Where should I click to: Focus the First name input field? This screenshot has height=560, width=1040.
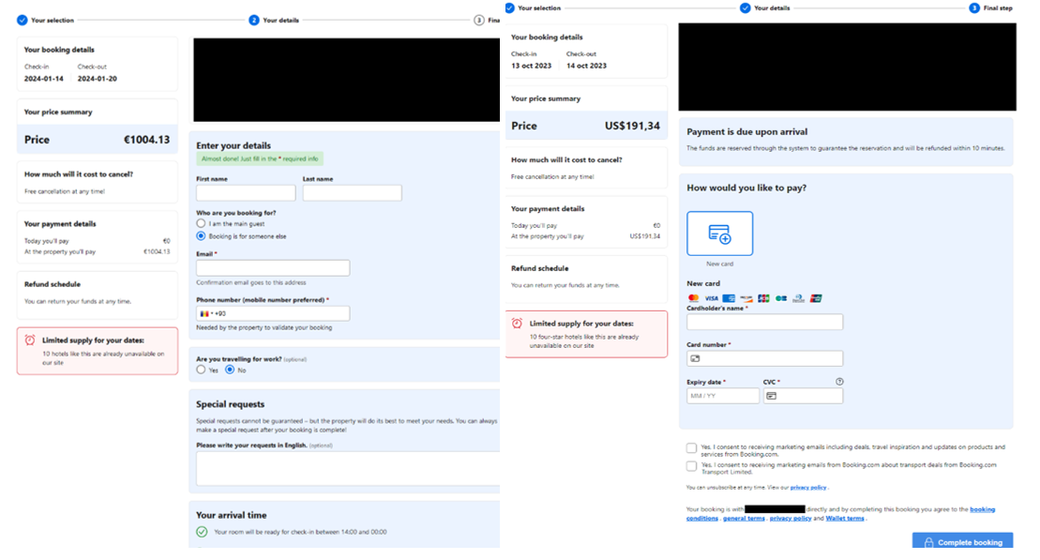[246, 193]
